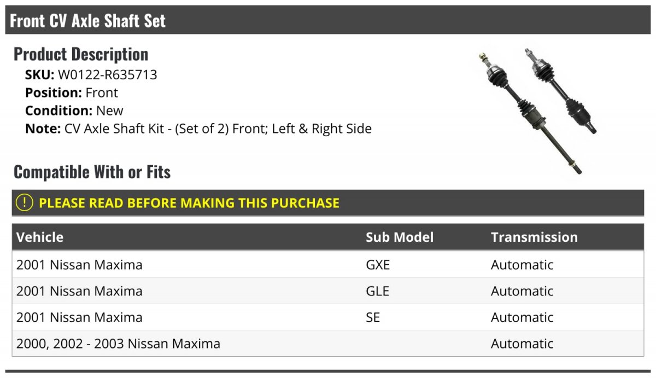Click the Compatible With or Fits heading
The width and height of the screenshot is (656, 378).
pyautogui.click(x=92, y=172)
